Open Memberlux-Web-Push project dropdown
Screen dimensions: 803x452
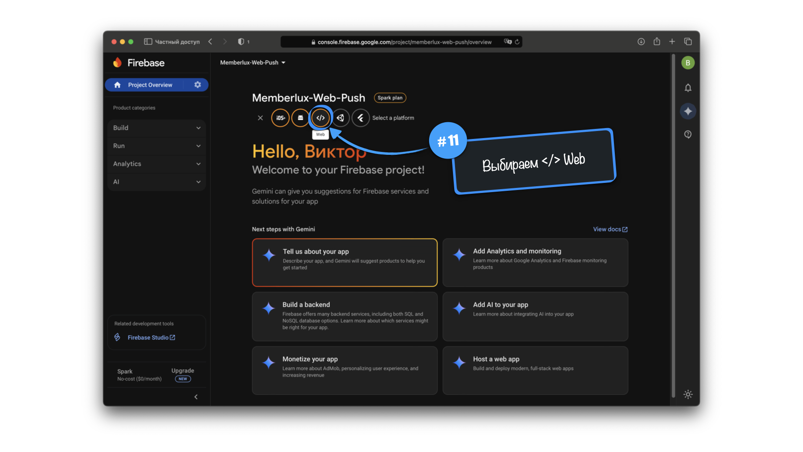(x=253, y=63)
